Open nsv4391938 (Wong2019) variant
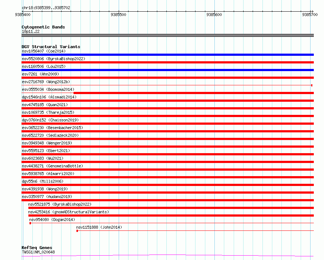Screen dimensions: 324x260 pyautogui.click(x=45, y=189)
